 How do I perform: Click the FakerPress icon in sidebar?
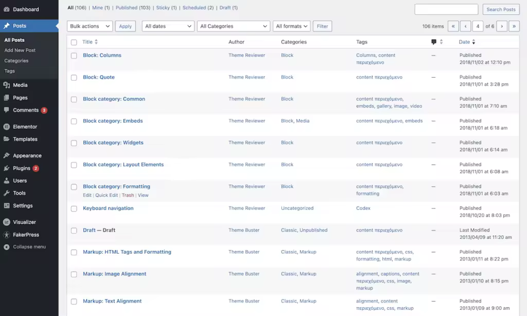6,235
